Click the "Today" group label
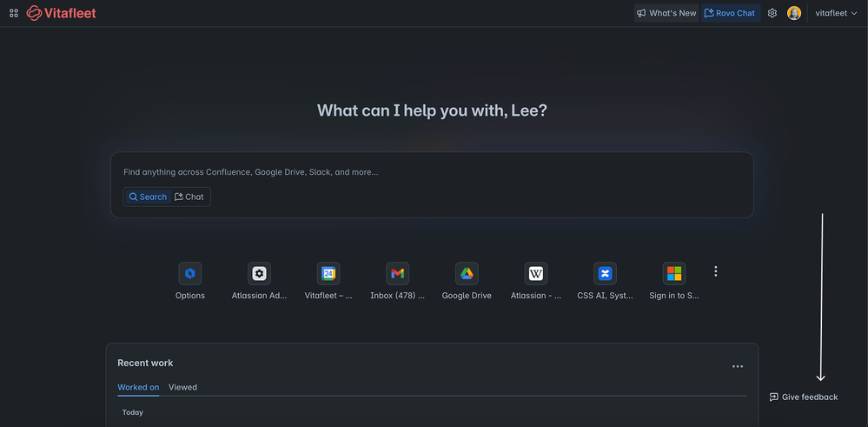Viewport: 868px width, 427px height. 133,412
